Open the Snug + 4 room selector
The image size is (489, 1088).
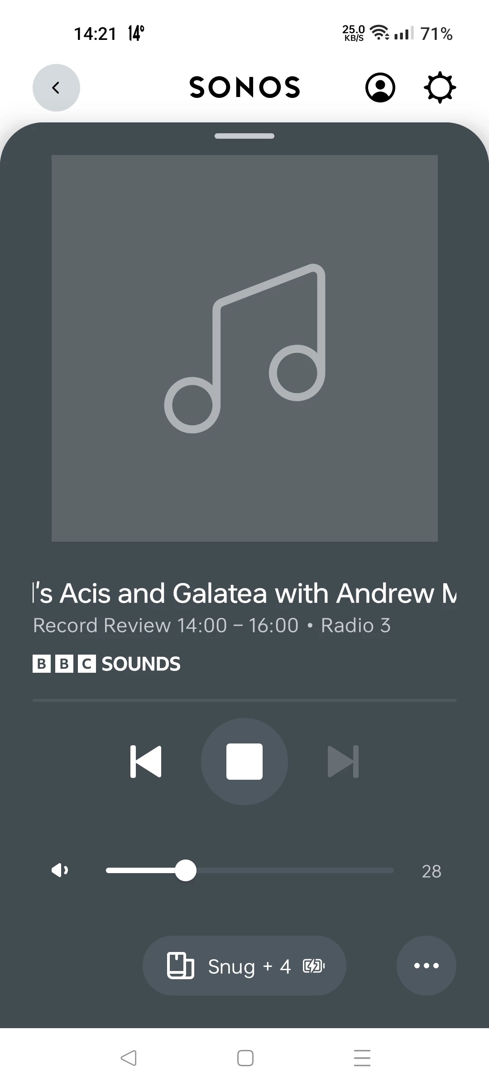244,966
